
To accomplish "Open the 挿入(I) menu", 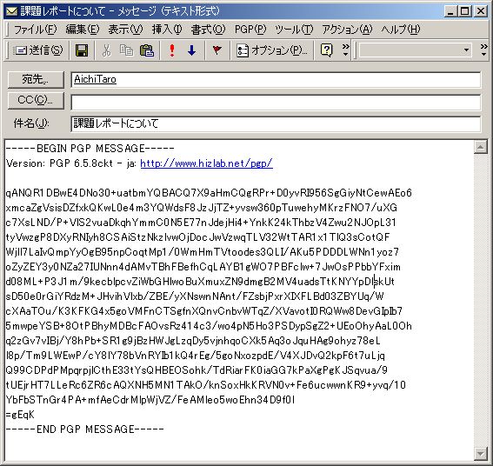I will point(167,30).
